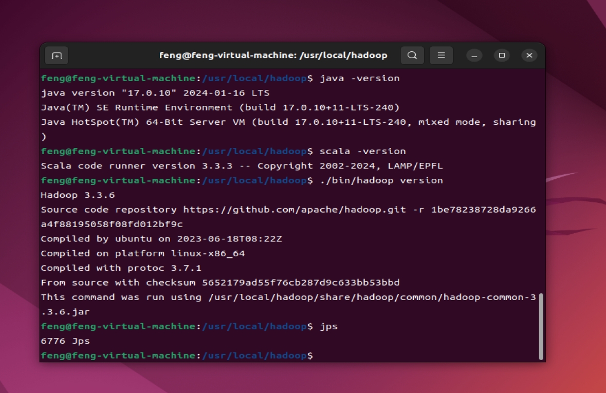Viewport: 606px width, 393px height.
Task: Click the 'Compiled on platform linux-x86_64' line
Action: coord(143,253)
